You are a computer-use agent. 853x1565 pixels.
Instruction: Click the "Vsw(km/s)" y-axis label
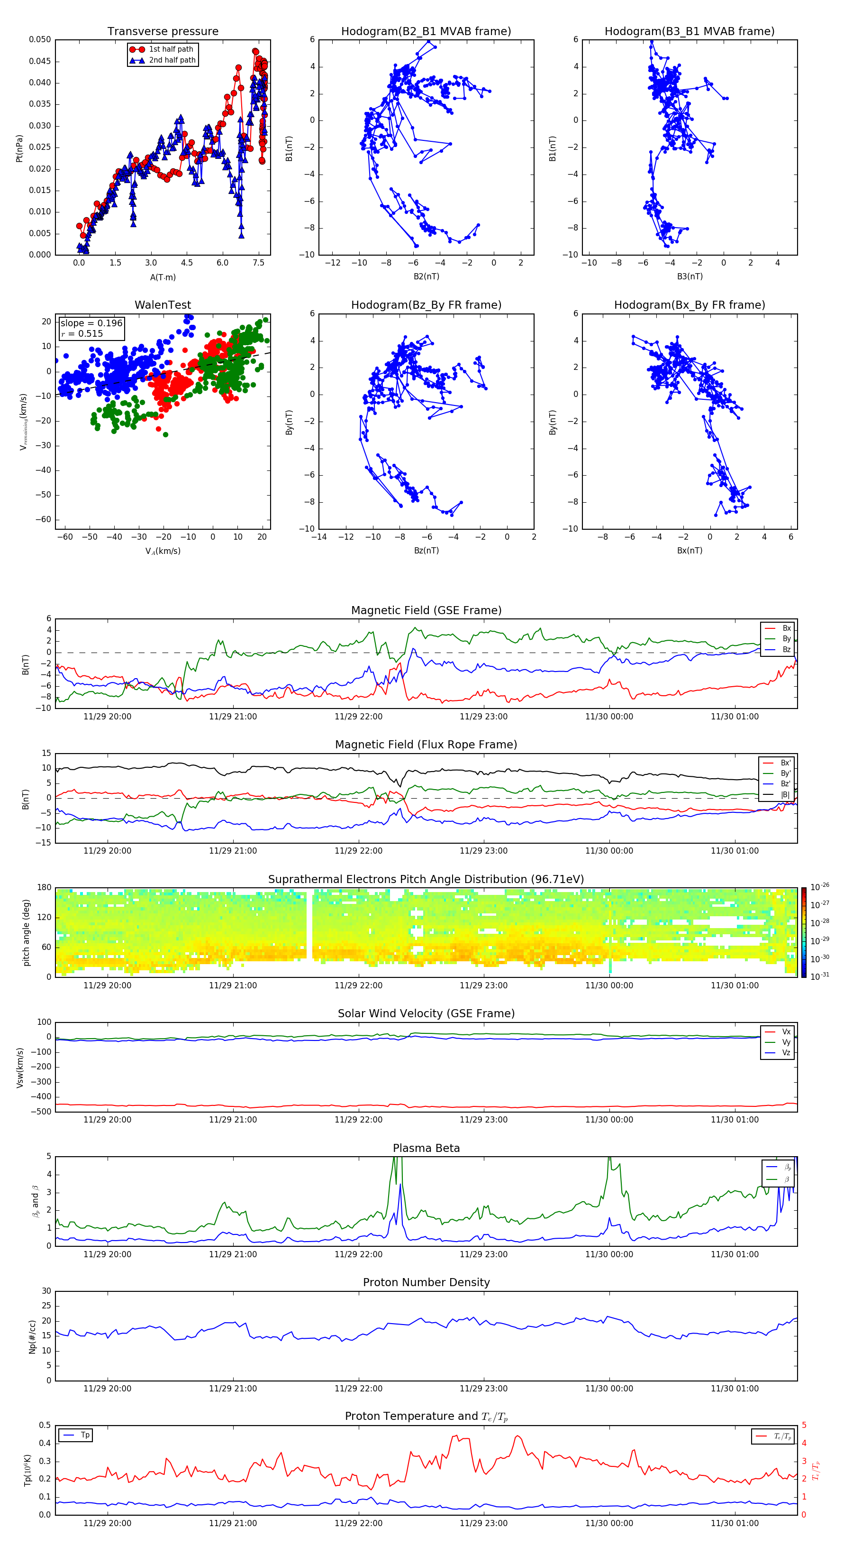point(19,1068)
